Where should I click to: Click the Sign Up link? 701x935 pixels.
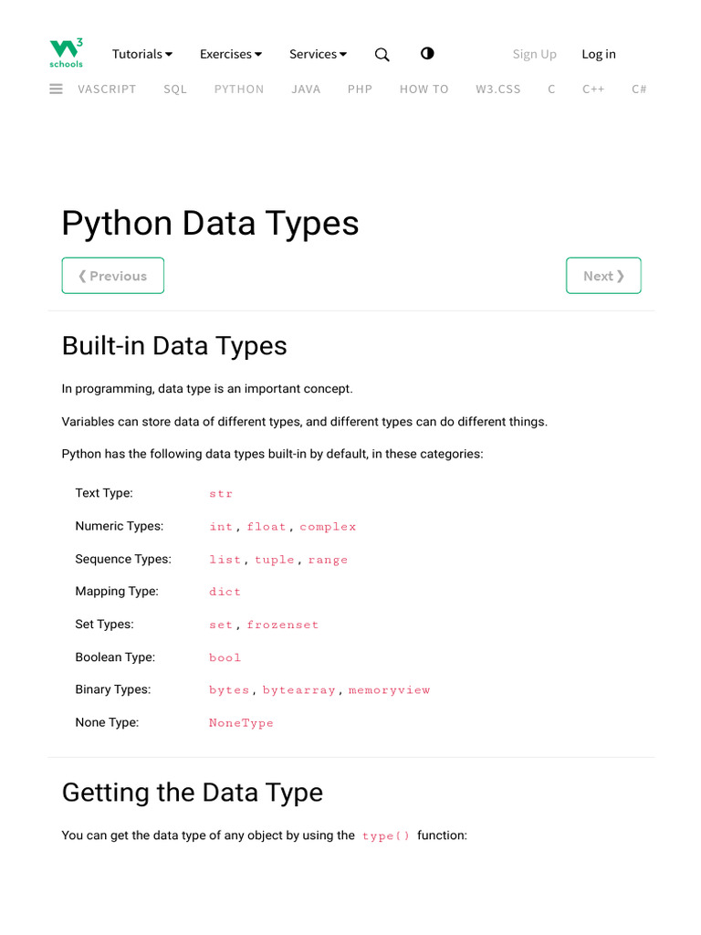[534, 54]
